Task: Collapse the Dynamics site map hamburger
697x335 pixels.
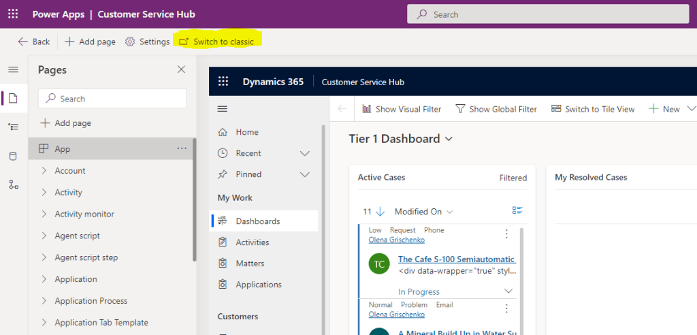Action: [x=222, y=109]
